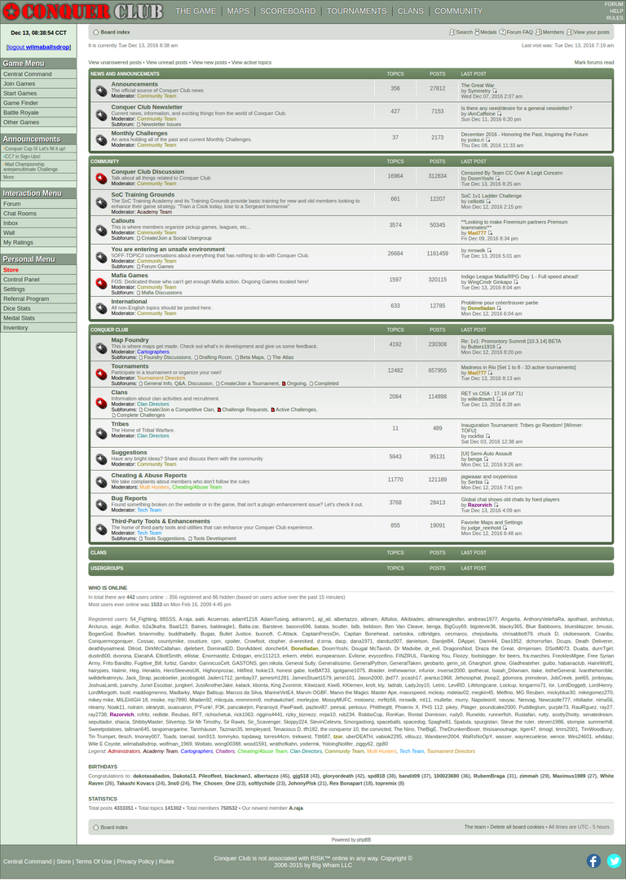Click the Announcements forum status icon
This screenshot has height=885, width=626.
point(102,91)
